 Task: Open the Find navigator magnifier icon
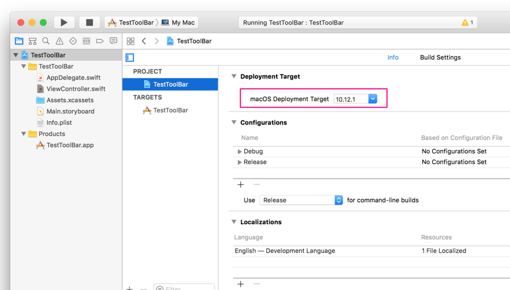click(x=46, y=41)
